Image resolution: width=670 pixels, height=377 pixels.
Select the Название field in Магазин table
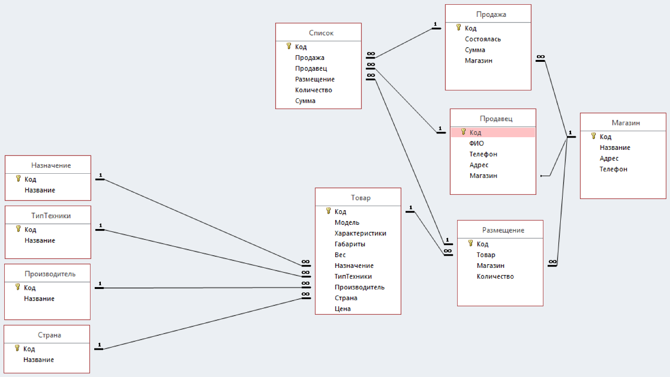pyautogui.click(x=623, y=148)
